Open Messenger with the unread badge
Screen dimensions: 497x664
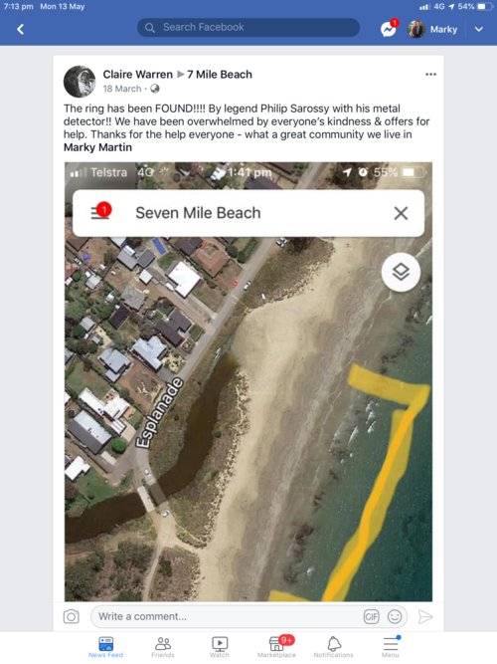point(389,29)
